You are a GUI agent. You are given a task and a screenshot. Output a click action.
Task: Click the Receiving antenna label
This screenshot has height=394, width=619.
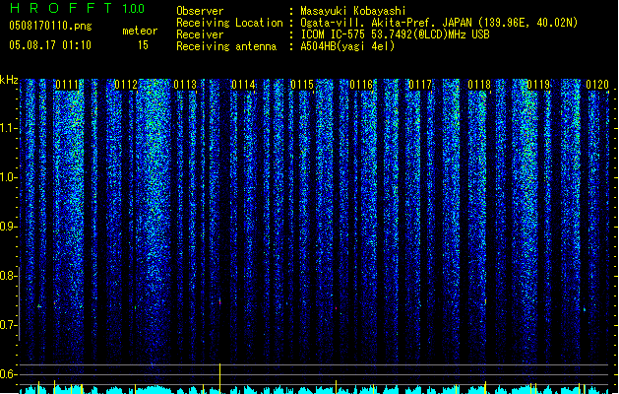tap(226, 46)
